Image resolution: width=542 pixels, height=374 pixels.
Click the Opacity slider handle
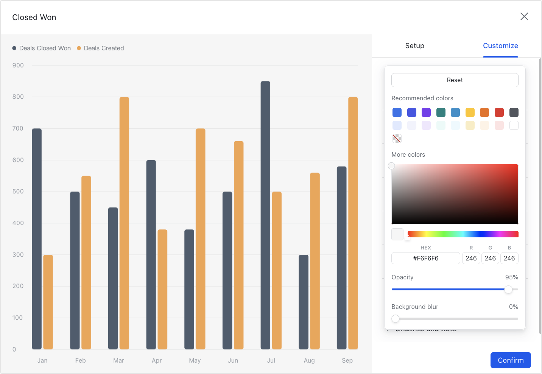pos(508,289)
